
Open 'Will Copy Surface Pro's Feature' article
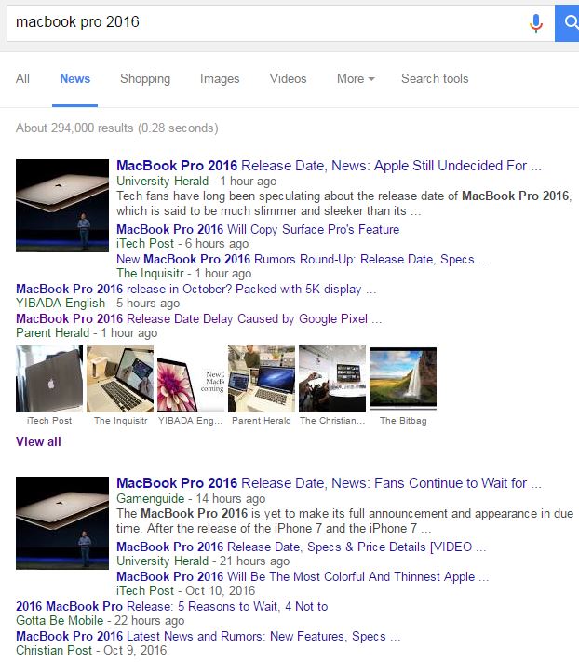click(x=258, y=229)
